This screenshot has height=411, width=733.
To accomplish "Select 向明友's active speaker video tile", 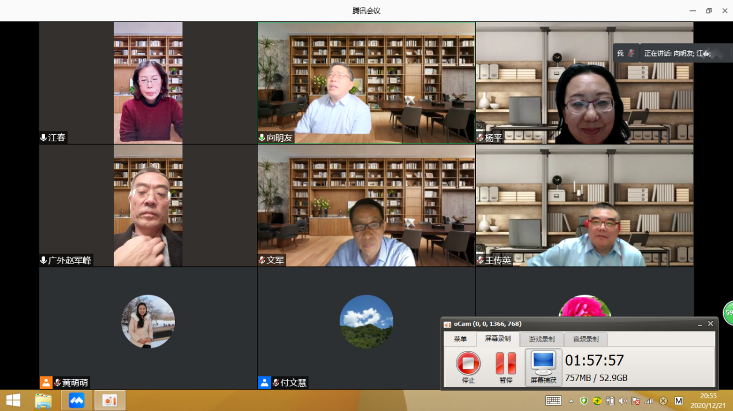I will [x=366, y=82].
